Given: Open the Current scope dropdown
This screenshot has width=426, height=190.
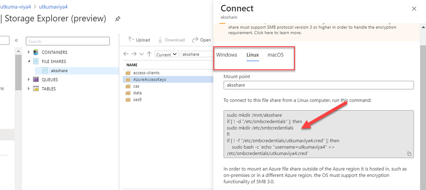Looking at the screenshot, I should [166, 54].
